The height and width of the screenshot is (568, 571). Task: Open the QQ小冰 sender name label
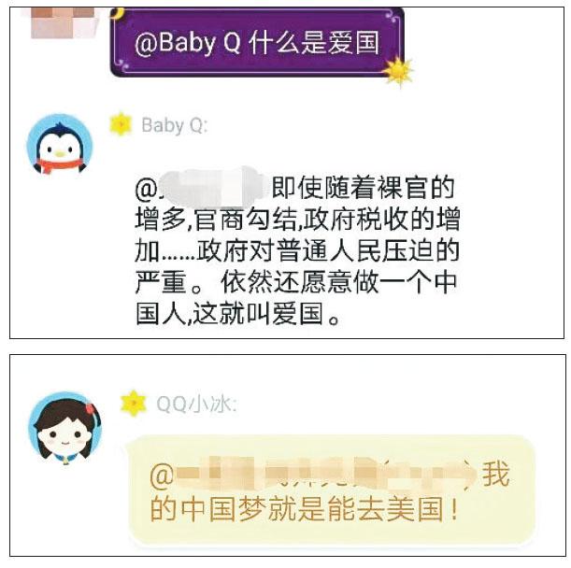point(196,405)
